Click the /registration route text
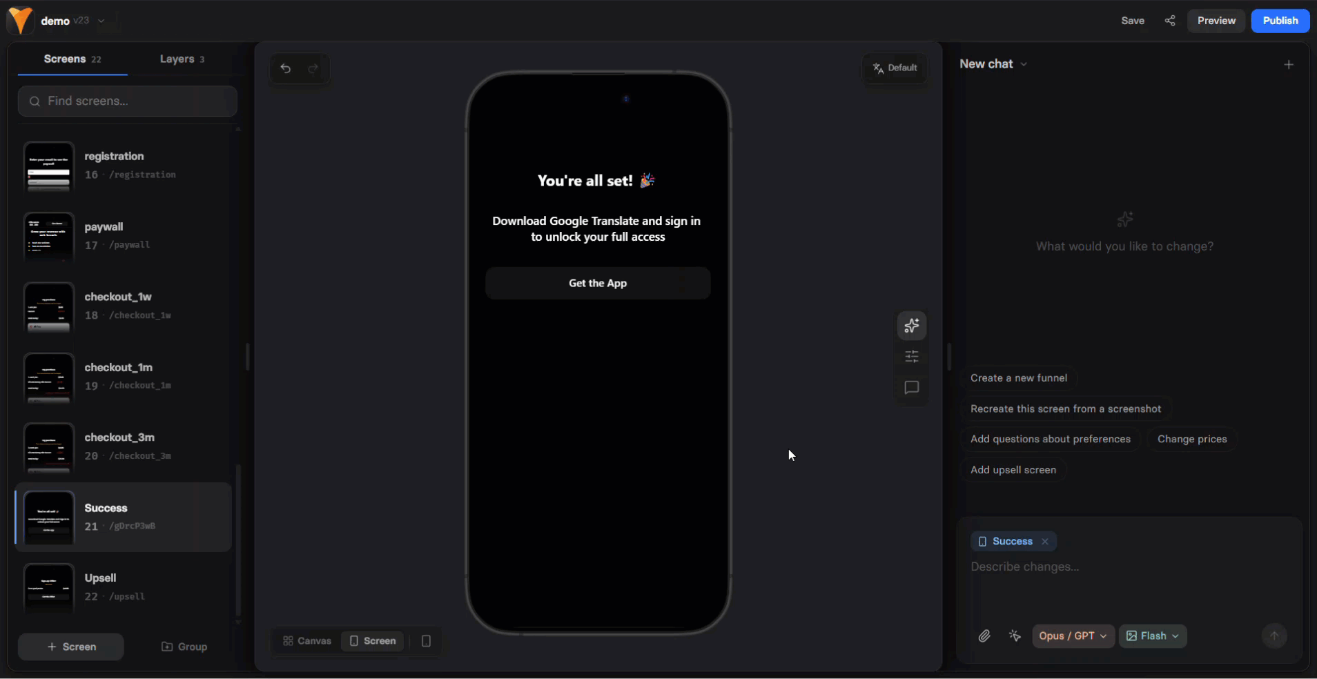This screenshot has width=1317, height=679. (142, 175)
